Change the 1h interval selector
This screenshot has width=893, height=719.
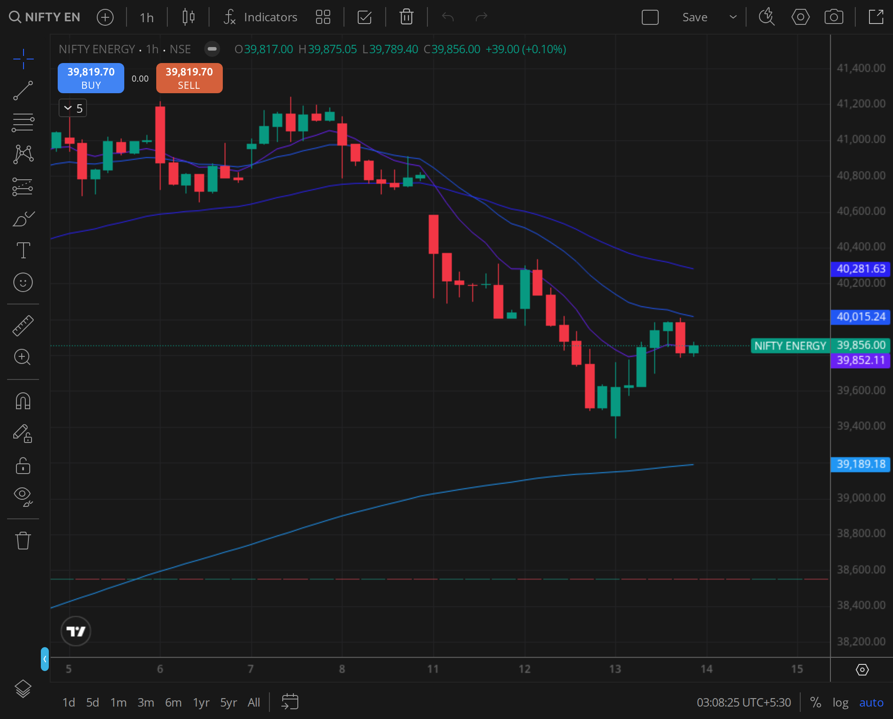[x=146, y=17]
